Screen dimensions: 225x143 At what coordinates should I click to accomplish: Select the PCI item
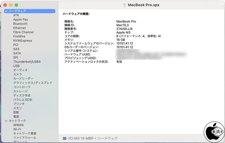[x=16, y=45]
